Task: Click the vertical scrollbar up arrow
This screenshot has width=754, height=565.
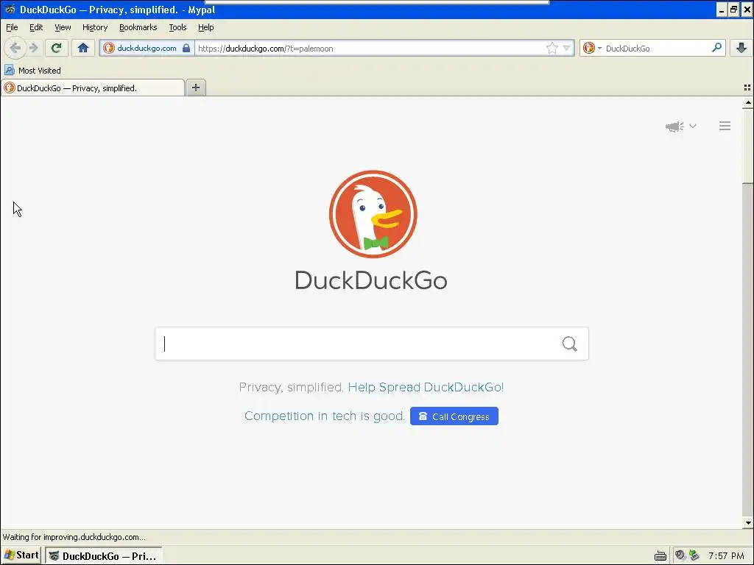Action: pos(748,102)
